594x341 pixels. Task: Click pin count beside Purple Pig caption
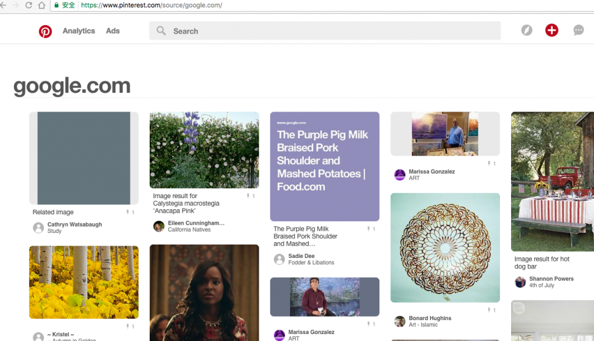click(371, 229)
